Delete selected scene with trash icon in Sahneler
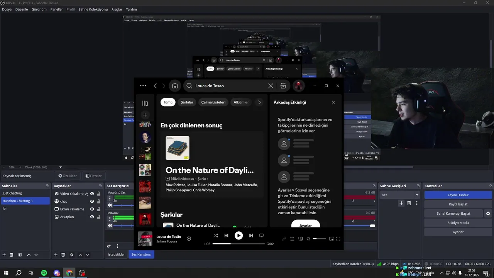The width and height of the screenshot is (494, 278). [12, 255]
